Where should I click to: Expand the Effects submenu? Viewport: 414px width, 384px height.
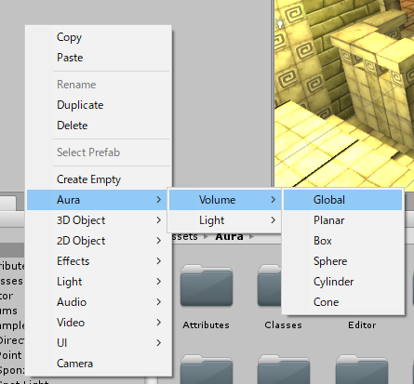pos(99,261)
